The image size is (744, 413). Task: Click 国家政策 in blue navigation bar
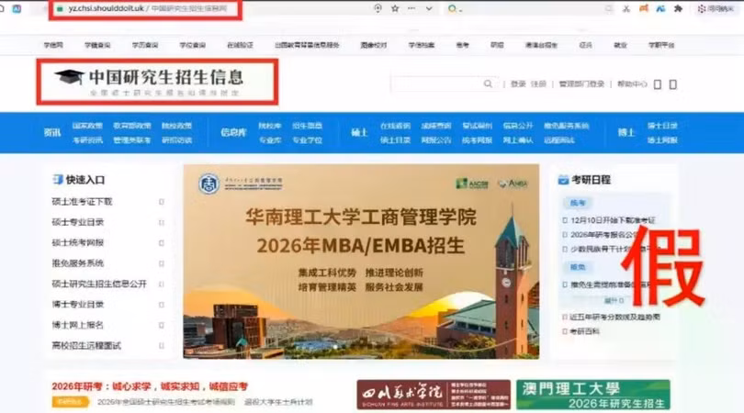click(87, 126)
